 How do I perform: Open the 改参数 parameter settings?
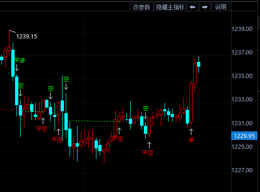142,7
